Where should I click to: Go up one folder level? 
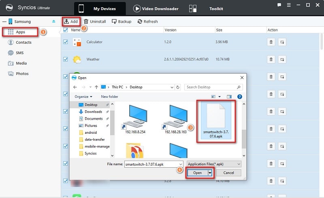96,87
